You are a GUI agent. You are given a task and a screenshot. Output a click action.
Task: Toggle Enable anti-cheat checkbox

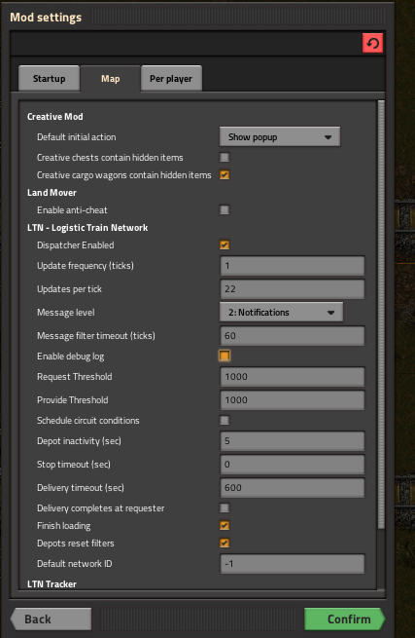tap(225, 210)
